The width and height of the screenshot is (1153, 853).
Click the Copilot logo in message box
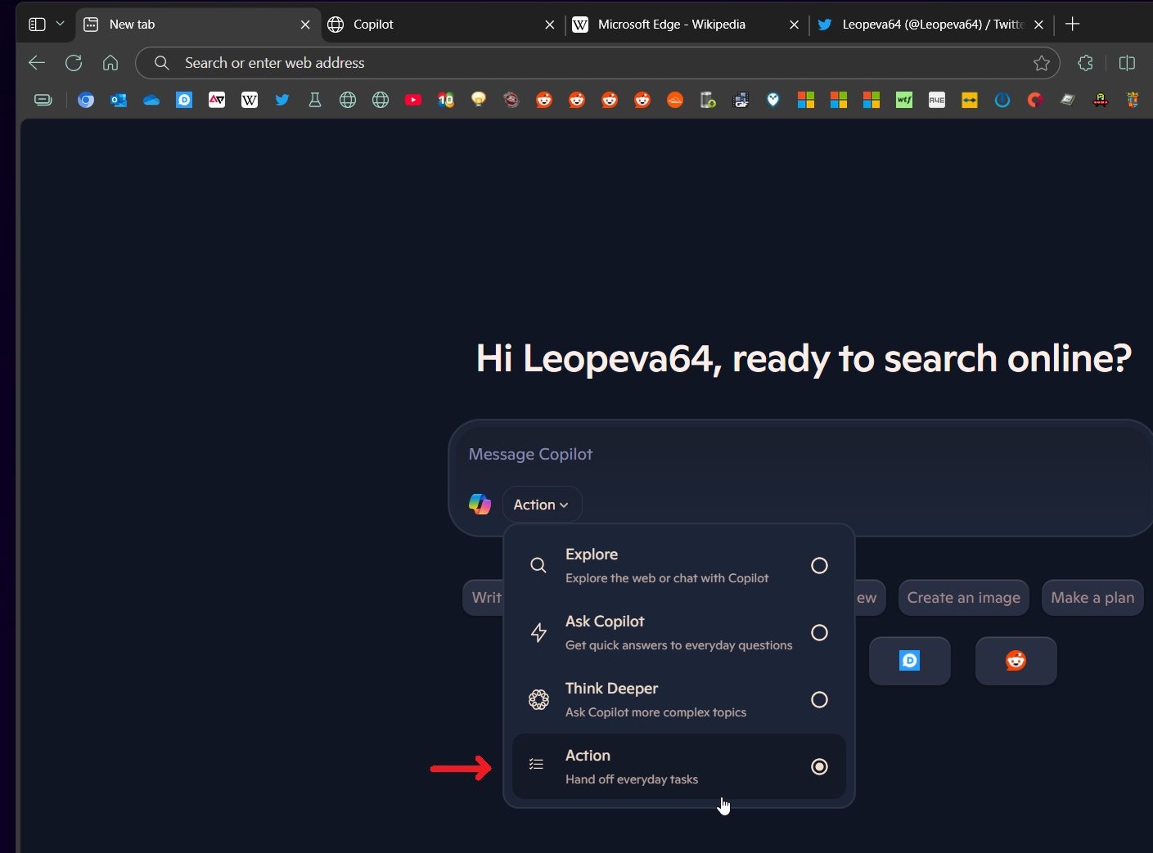click(480, 505)
